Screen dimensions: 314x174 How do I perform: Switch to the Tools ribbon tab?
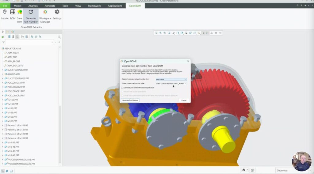tap(65, 6)
